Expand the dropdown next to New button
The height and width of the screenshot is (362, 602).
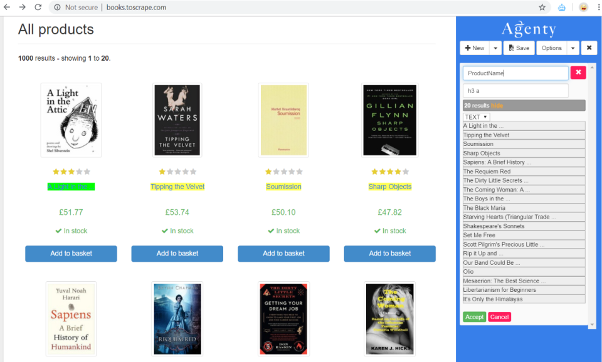pos(495,48)
